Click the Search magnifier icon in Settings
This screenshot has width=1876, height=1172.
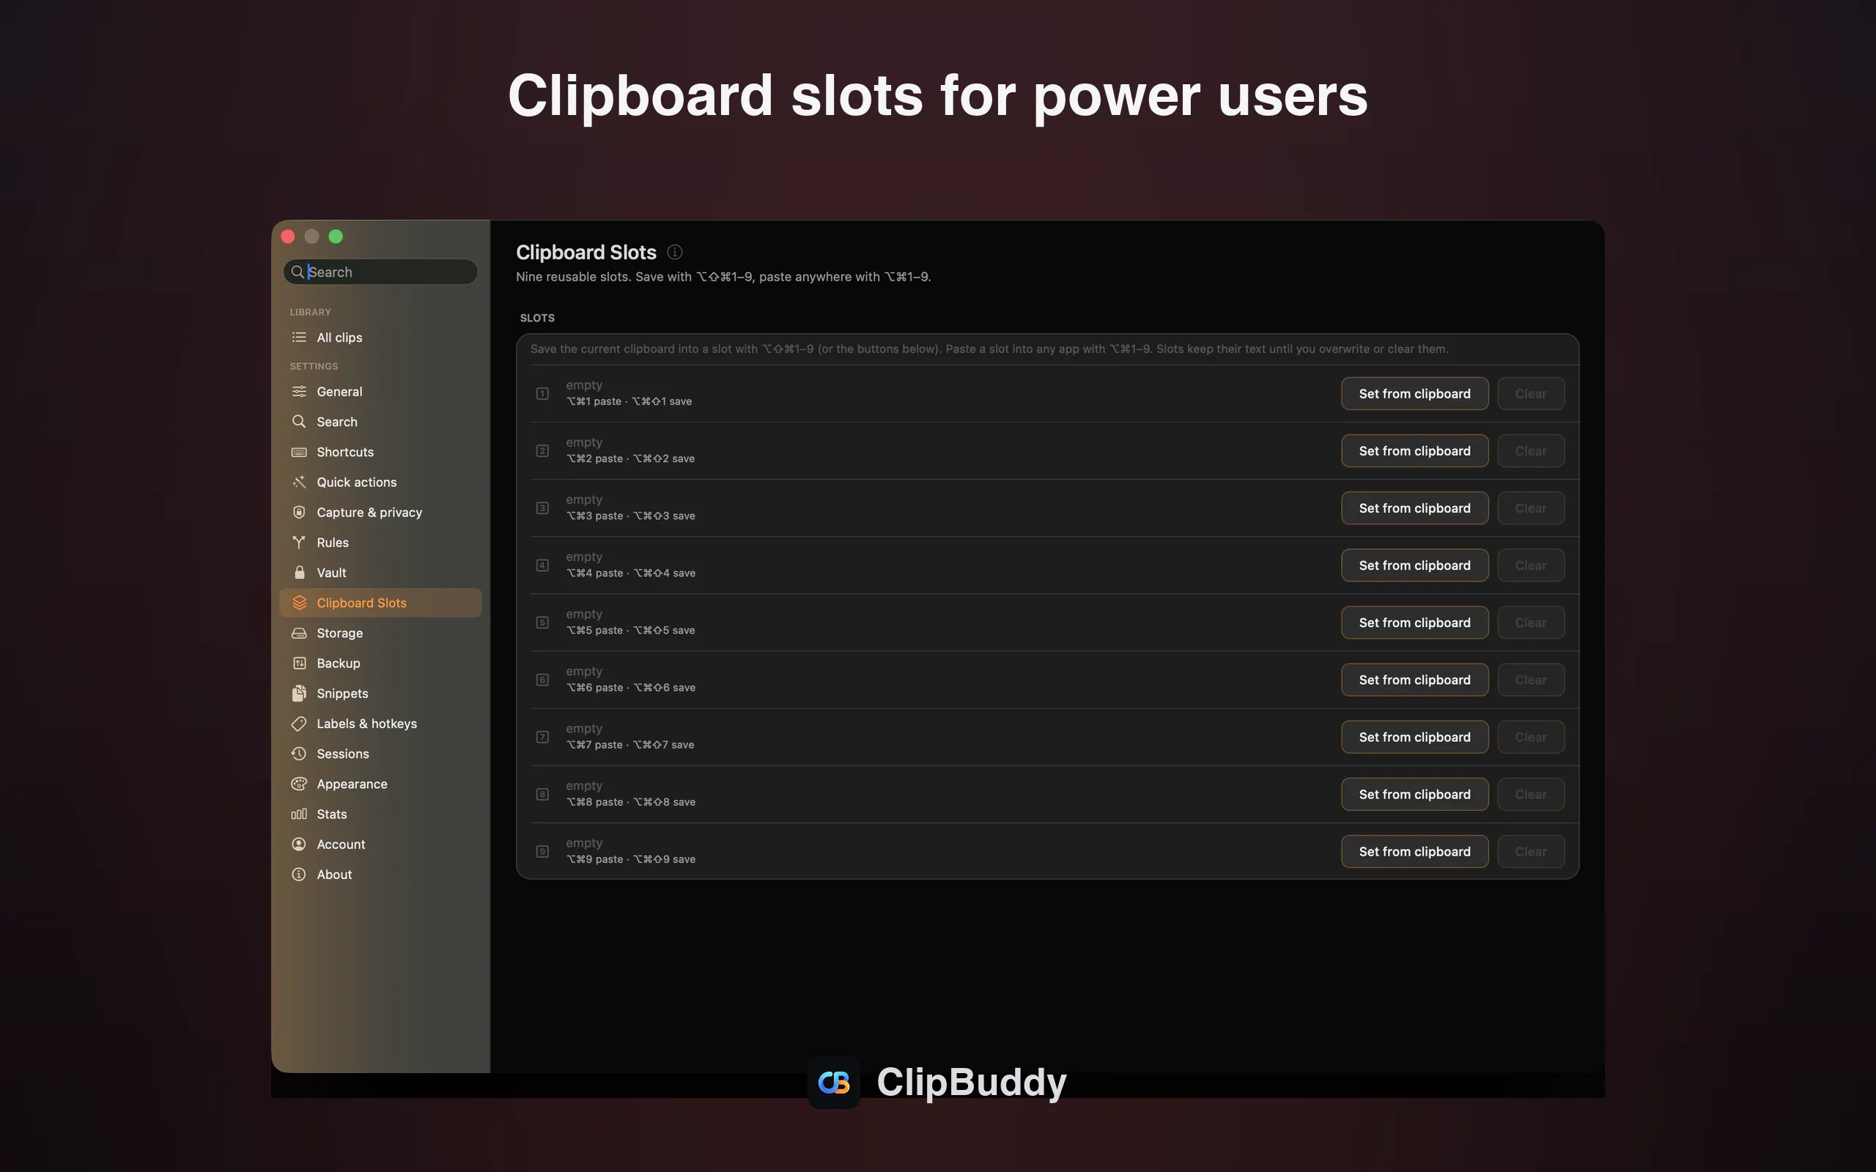[298, 422]
